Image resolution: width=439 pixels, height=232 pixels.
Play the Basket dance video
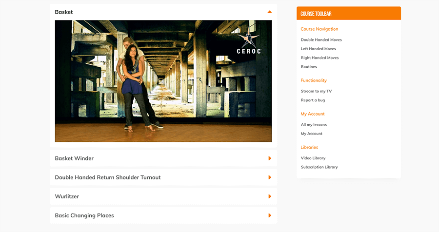(163, 81)
